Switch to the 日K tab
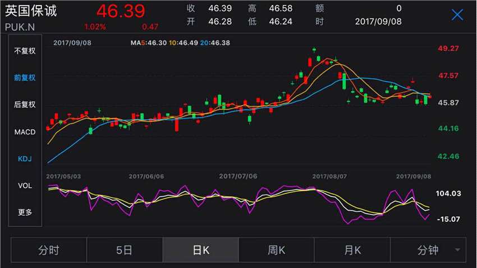This screenshot has height=268, width=477. pos(201,250)
